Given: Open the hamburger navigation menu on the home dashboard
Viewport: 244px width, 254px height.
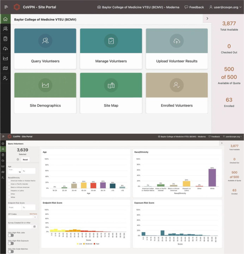Looking at the screenshot, I should pyautogui.click(x=6, y=7).
